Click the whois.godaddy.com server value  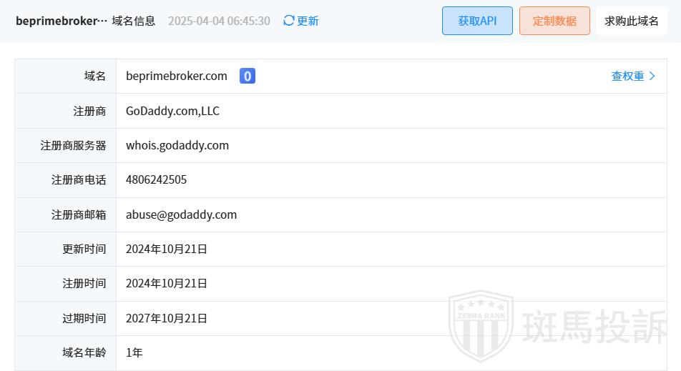pos(177,145)
